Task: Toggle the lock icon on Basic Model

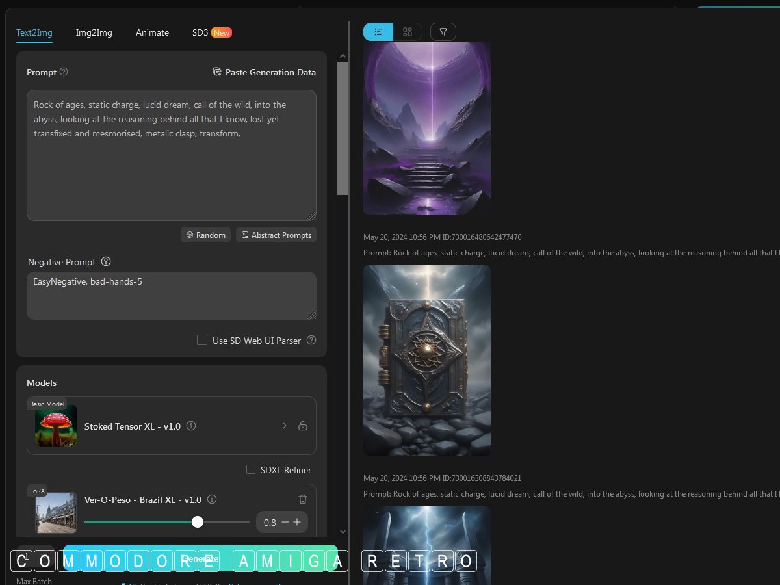Action: (302, 426)
